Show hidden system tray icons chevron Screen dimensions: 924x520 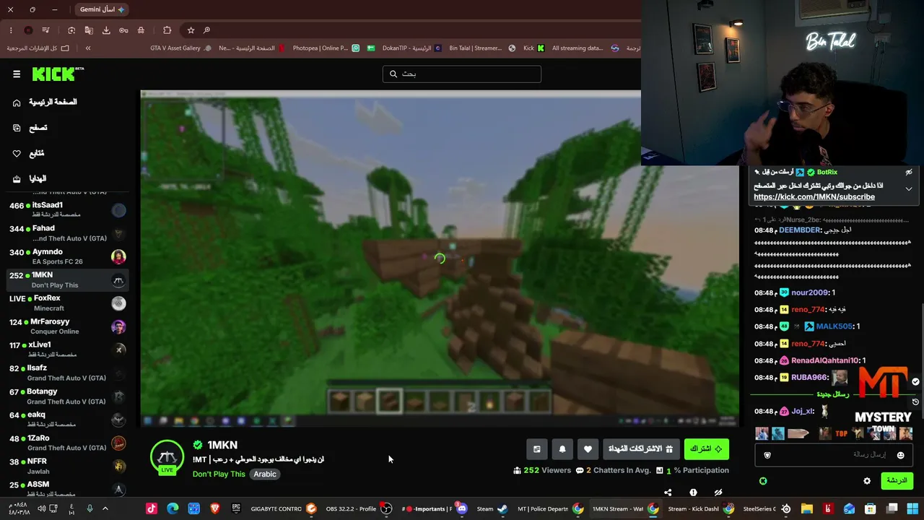[x=105, y=508]
